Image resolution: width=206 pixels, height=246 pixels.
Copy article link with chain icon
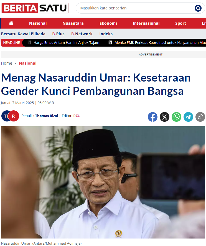click(200, 117)
